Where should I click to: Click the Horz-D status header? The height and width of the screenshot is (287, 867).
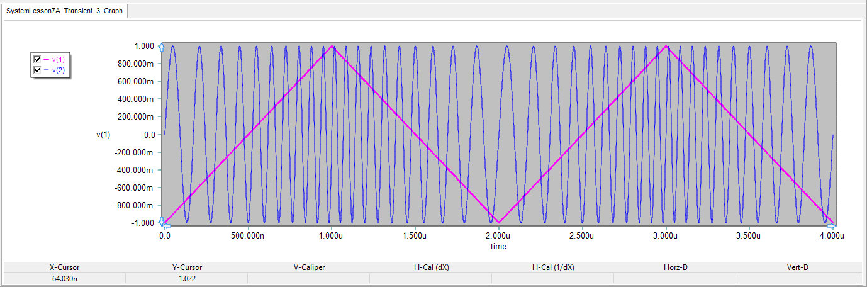675,267
